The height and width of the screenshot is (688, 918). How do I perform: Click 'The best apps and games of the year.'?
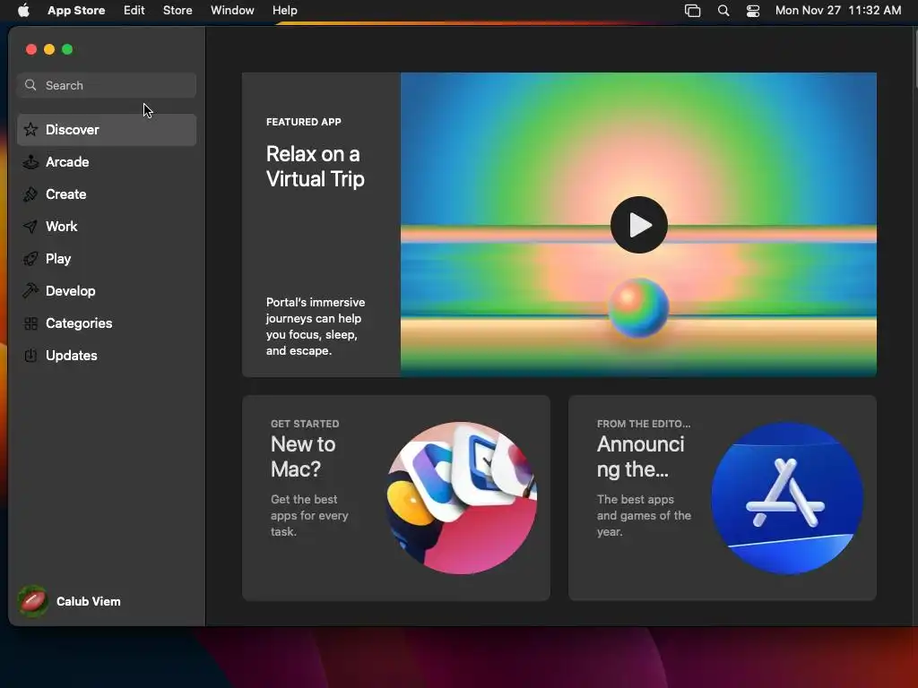point(644,515)
